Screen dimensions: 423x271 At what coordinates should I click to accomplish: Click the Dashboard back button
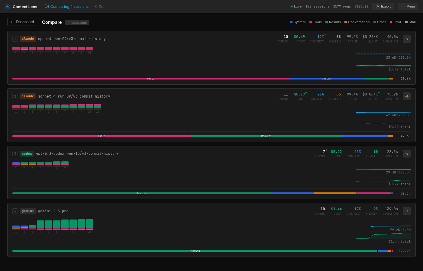click(x=22, y=22)
